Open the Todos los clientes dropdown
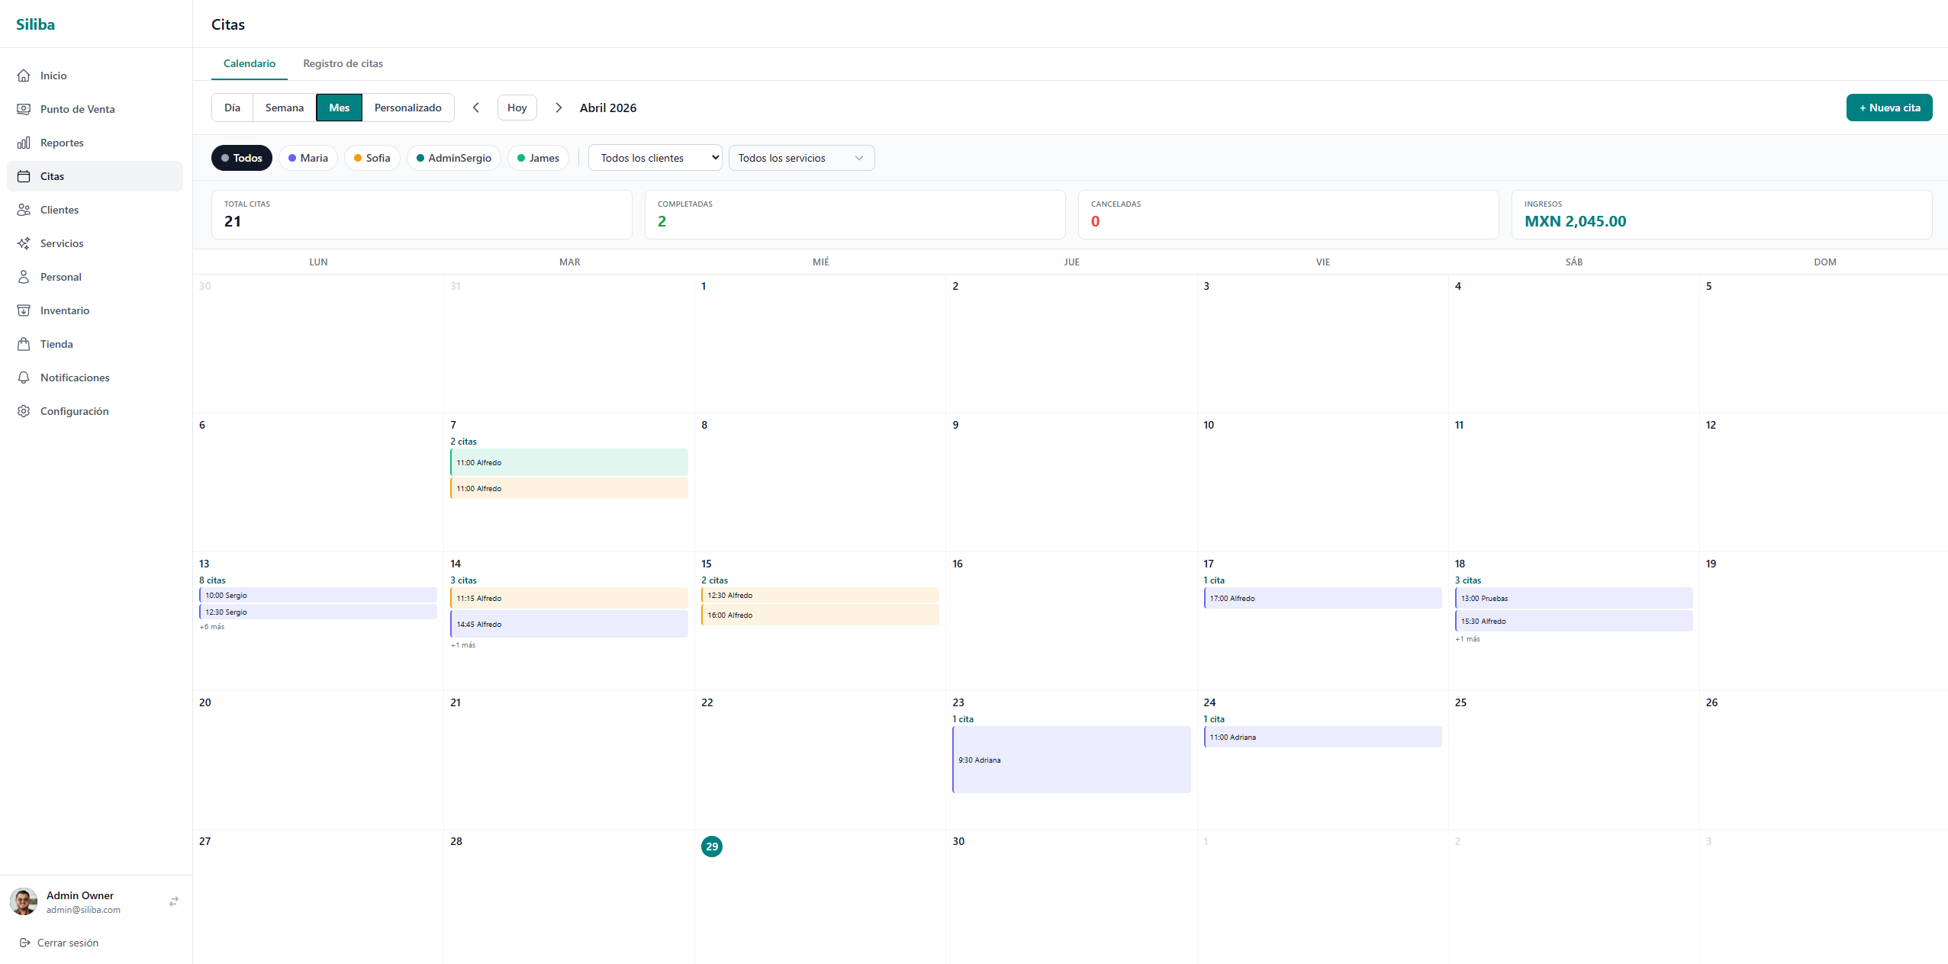The width and height of the screenshot is (1948, 964). point(655,158)
